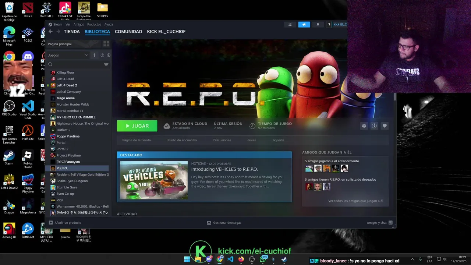Switch library to grid view icon
Viewport: 471px width, 265px height.
(106, 44)
